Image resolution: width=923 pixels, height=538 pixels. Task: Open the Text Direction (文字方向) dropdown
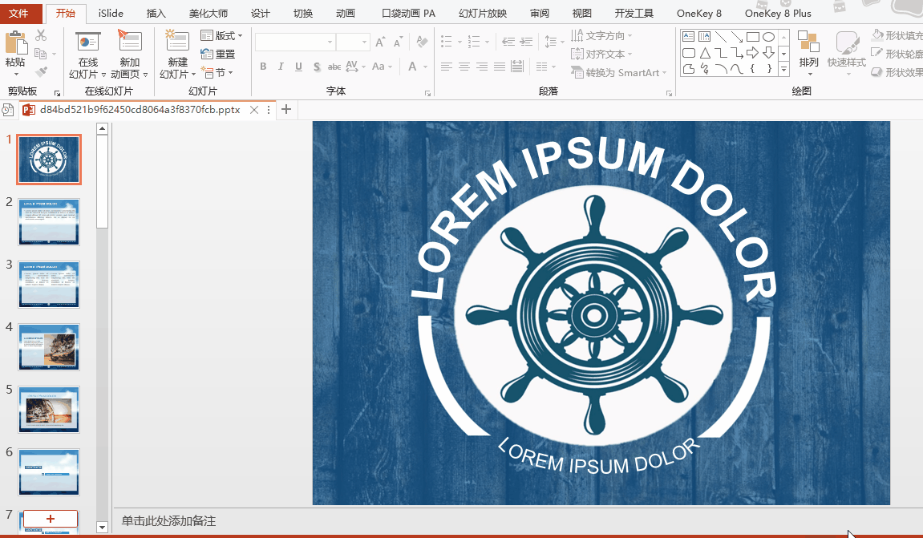coord(602,35)
